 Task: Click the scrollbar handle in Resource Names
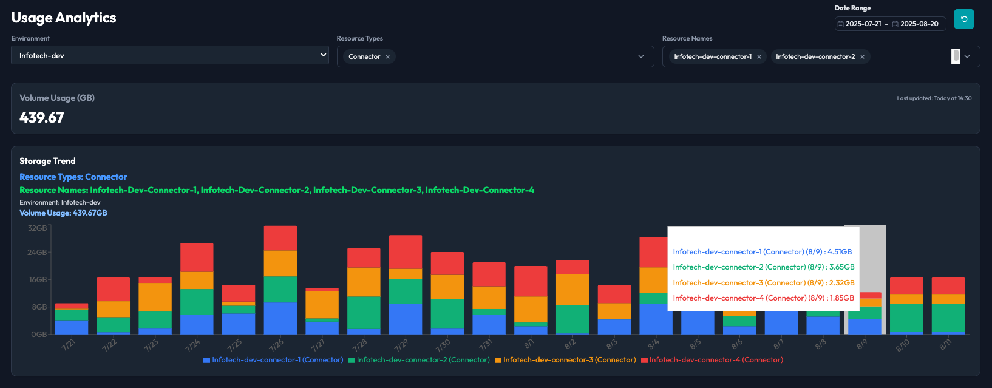(956, 56)
